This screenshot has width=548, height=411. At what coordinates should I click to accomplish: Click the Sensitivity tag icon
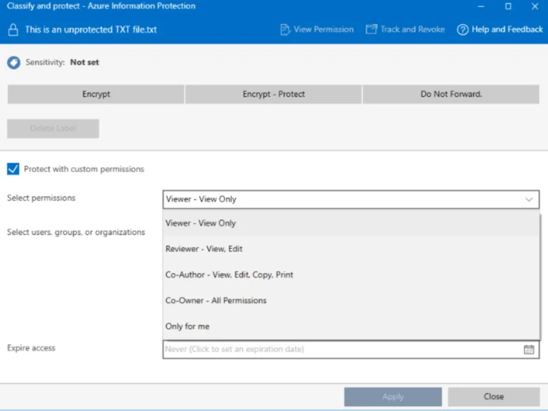tap(14, 62)
